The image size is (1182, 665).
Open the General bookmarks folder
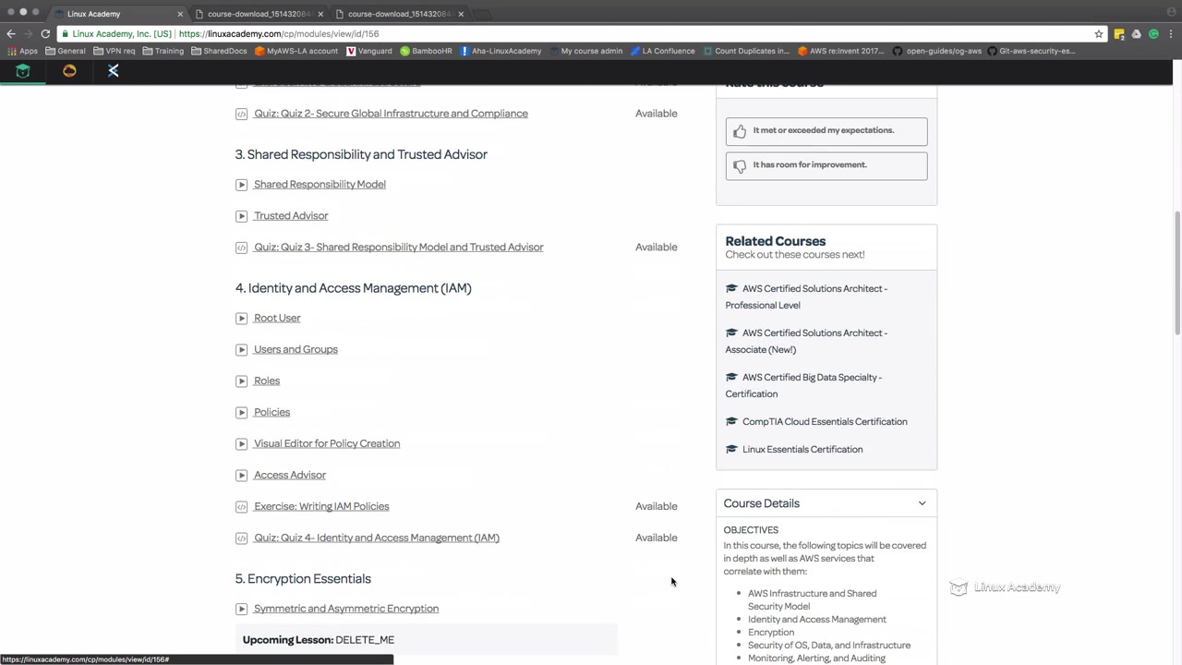tap(65, 51)
